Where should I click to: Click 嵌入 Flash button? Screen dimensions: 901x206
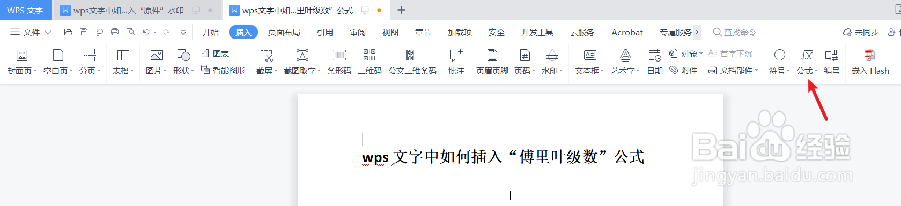[870, 62]
